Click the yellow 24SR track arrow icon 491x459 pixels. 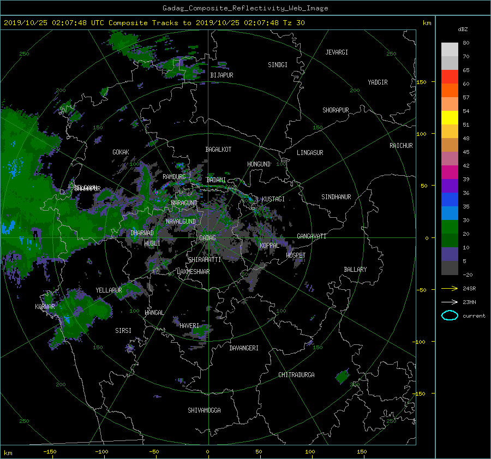[x=450, y=288]
